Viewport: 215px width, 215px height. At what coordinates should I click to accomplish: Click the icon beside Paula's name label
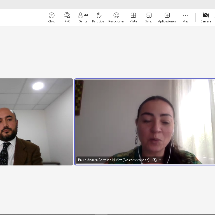coord(155,160)
